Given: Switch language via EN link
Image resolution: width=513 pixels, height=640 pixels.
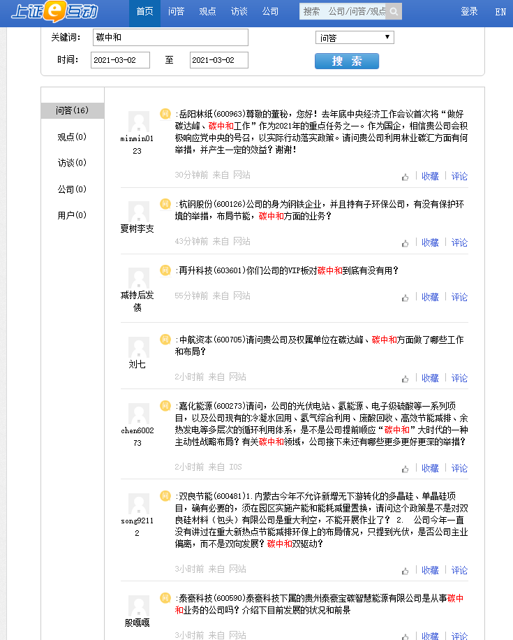Looking at the screenshot, I should (500, 12).
